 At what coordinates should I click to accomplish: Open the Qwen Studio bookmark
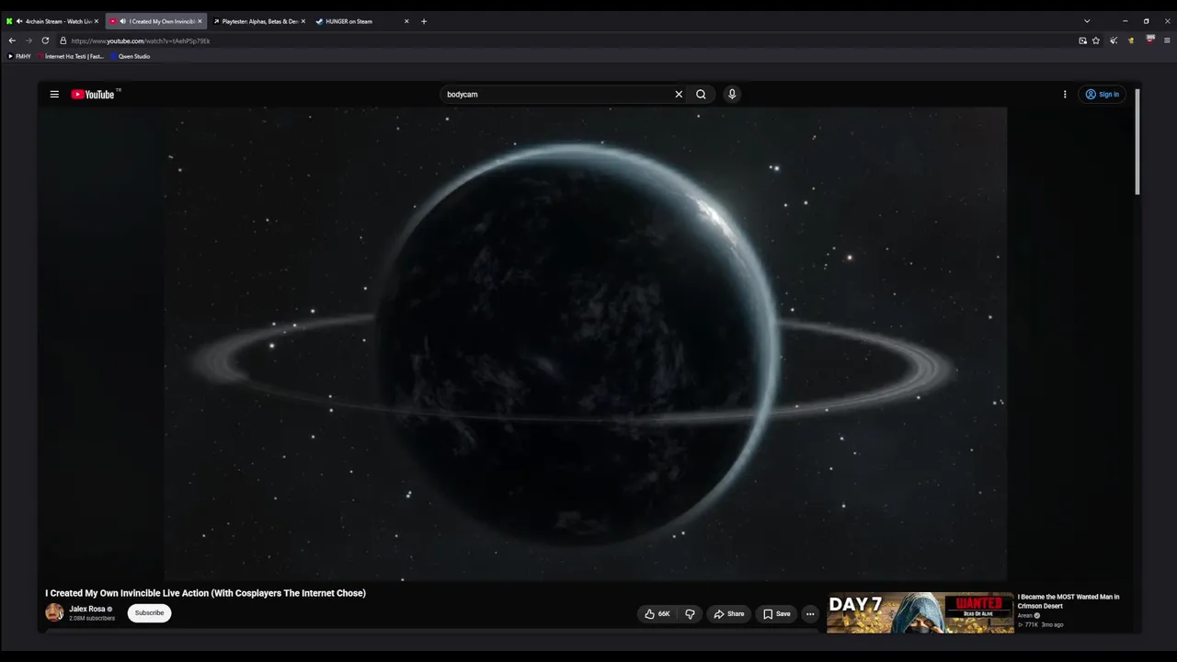point(131,56)
